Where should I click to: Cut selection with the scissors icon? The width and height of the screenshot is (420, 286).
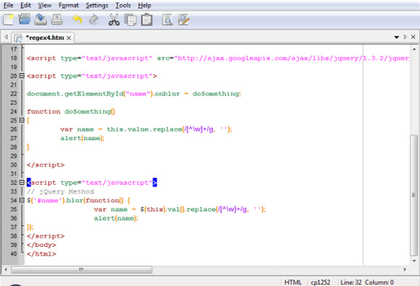(114, 19)
